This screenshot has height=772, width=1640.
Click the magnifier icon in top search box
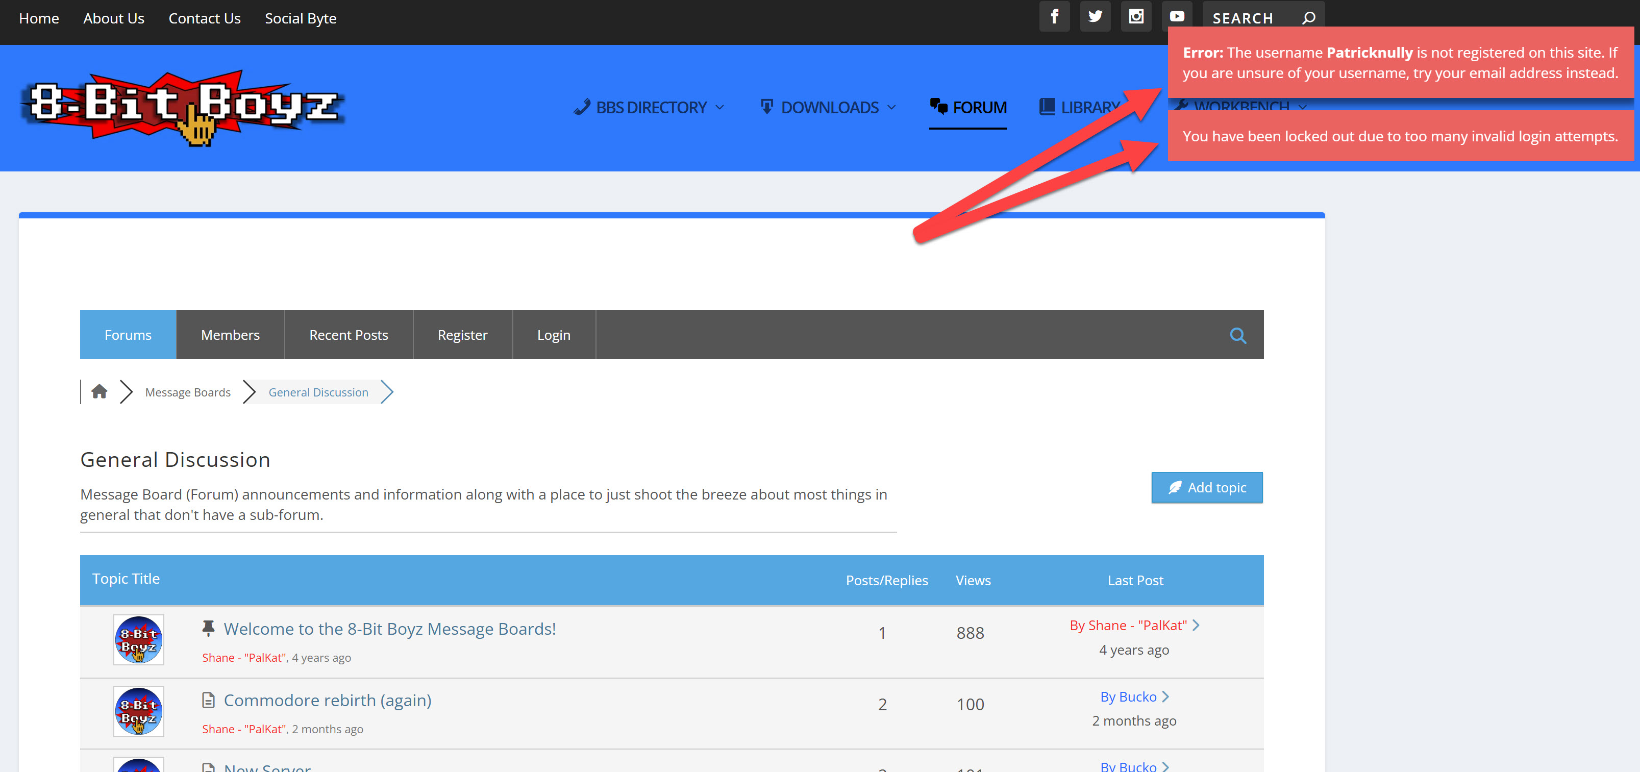(1308, 18)
